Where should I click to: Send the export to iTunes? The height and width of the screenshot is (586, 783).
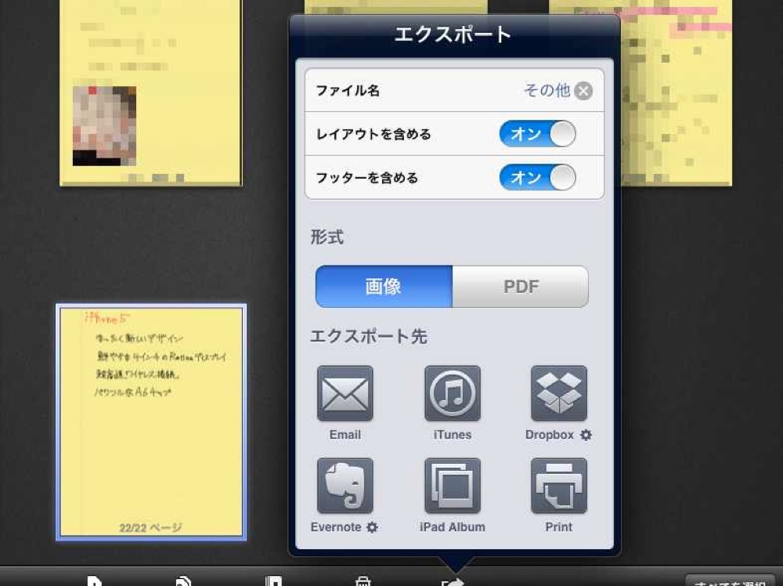tap(453, 393)
